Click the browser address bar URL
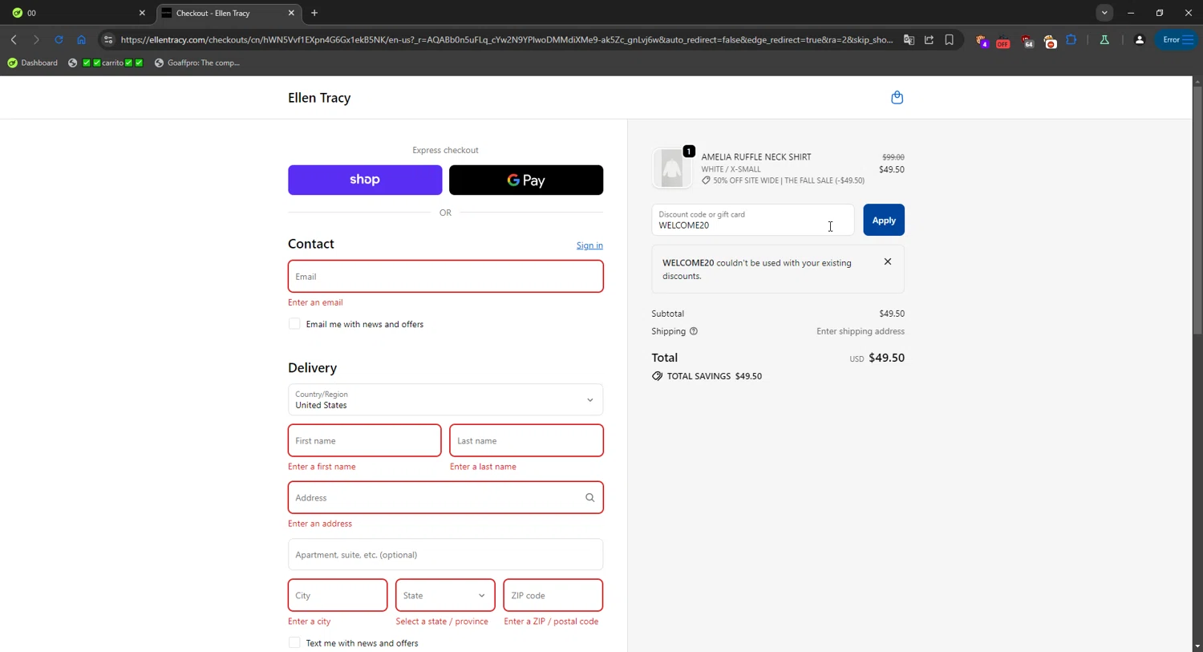This screenshot has height=652, width=1203. click(x=507, y=39)
